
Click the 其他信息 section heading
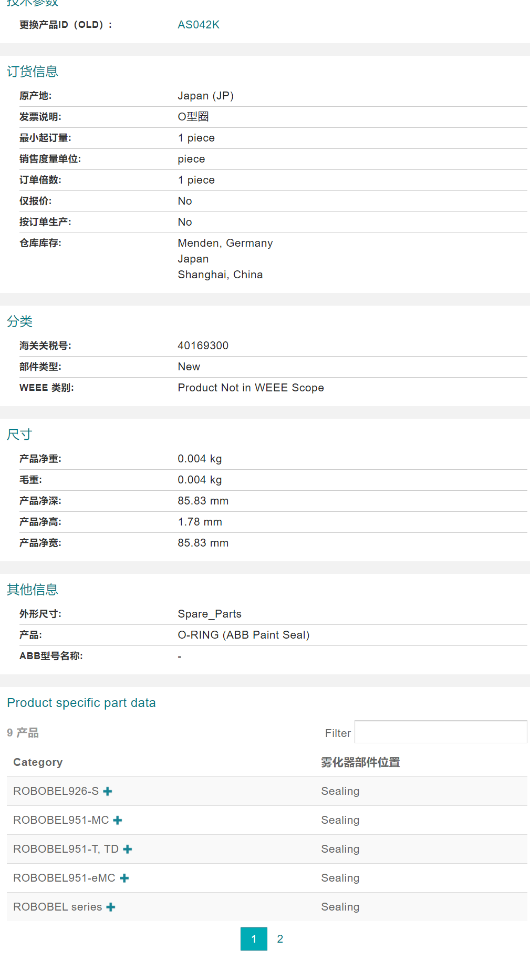pyautogui.click(x=33, y=590)
